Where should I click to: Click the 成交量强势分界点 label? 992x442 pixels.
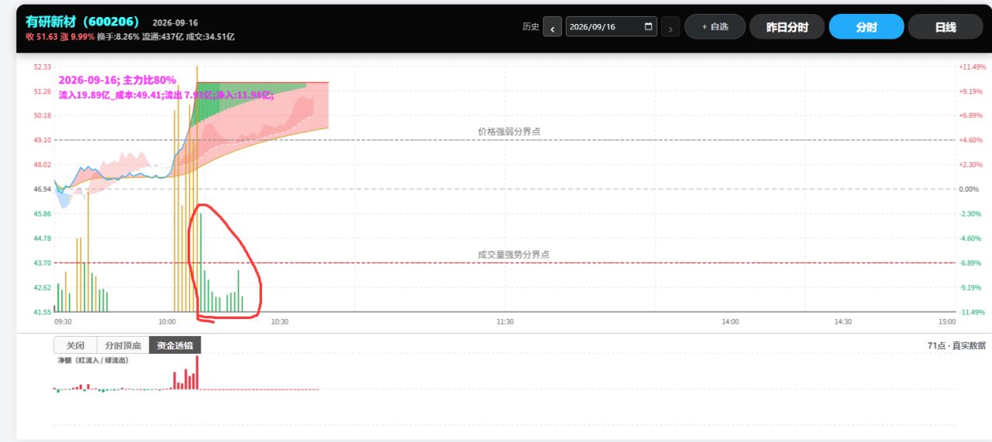click(x=514, y=254)
